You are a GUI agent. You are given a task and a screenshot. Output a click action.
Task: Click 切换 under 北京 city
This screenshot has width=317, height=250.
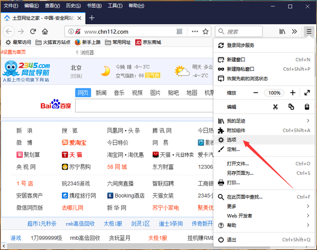click(x=76, y=76)
